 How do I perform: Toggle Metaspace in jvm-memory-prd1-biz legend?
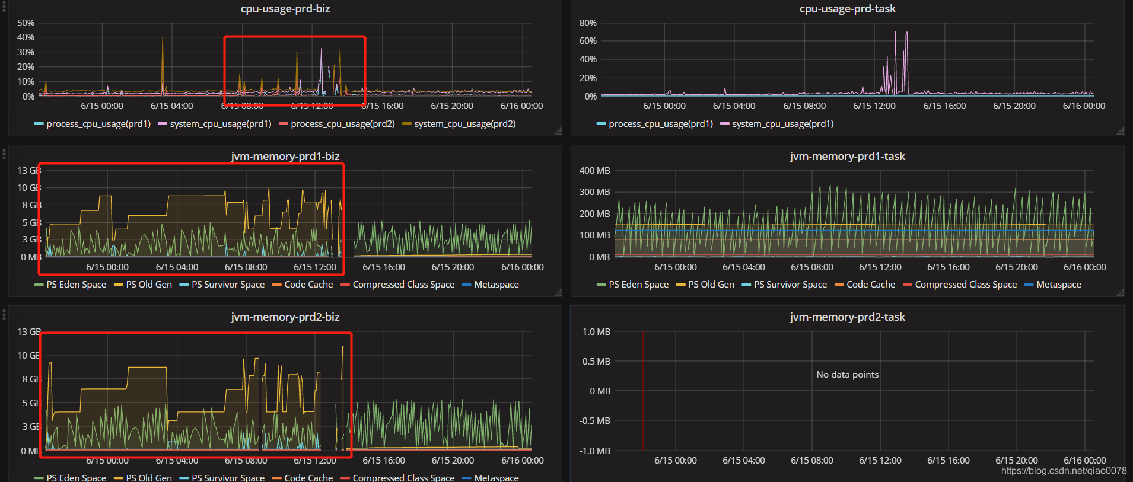coord(497,285)
